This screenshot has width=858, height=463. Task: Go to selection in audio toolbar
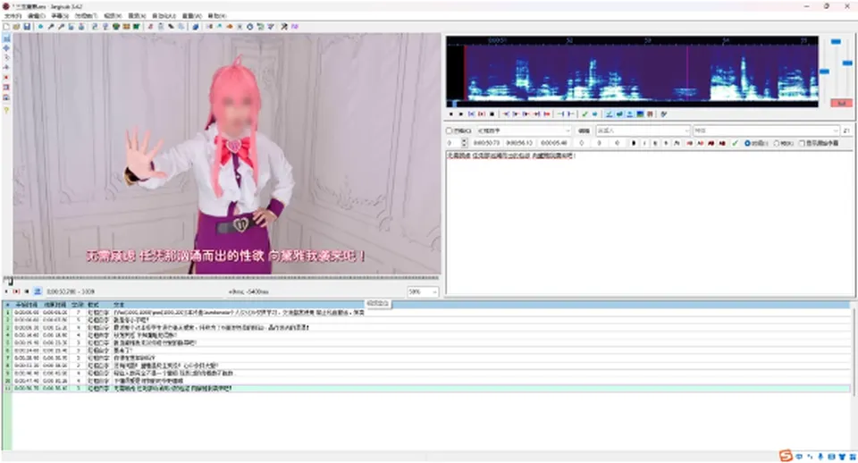595,114
